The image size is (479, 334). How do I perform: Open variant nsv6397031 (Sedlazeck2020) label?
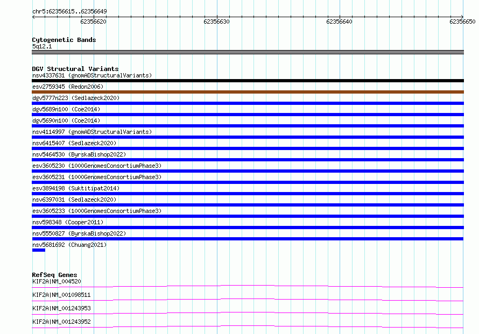[x=74, y=200]
